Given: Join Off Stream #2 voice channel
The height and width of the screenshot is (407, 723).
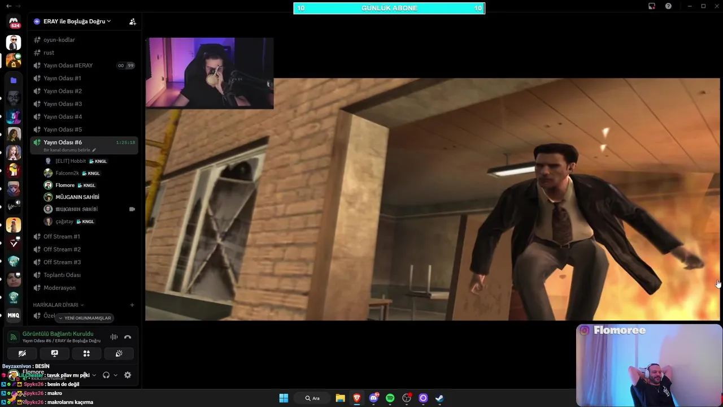Looking at the screenshot, I should 85,249.
